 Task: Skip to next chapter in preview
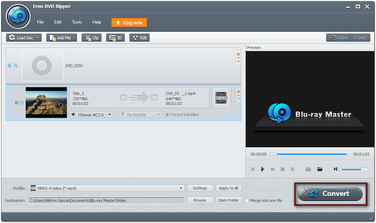click(293, 169)
